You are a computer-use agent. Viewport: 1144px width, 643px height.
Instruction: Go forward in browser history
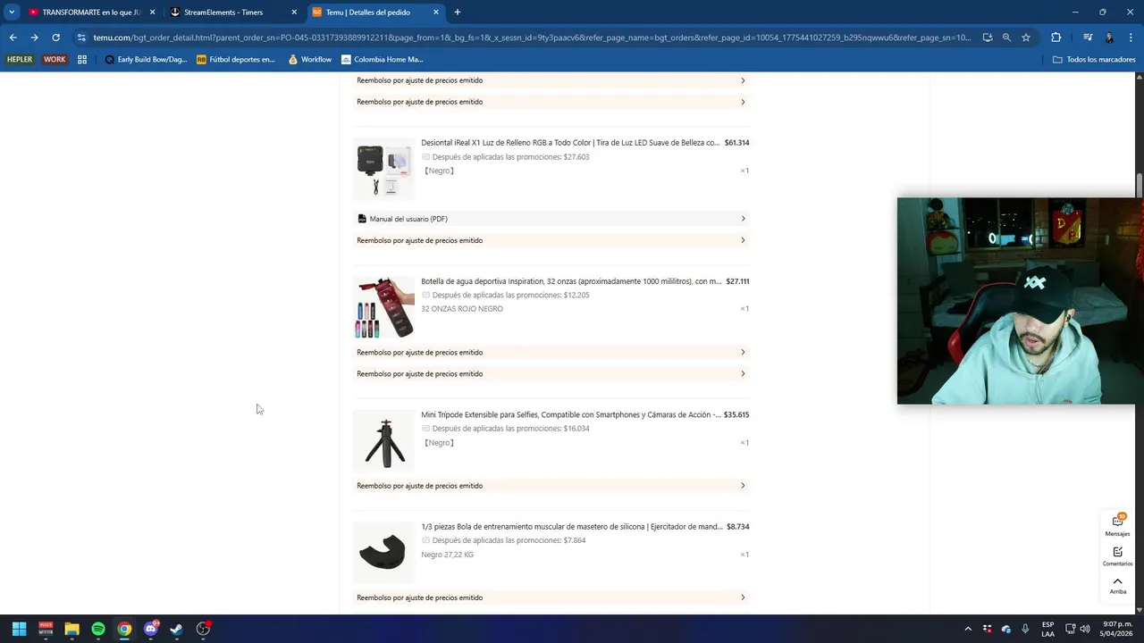coord(34,38)
